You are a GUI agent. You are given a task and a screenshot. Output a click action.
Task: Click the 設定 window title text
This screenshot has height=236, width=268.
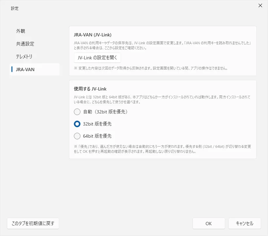(x=15, y=9)
